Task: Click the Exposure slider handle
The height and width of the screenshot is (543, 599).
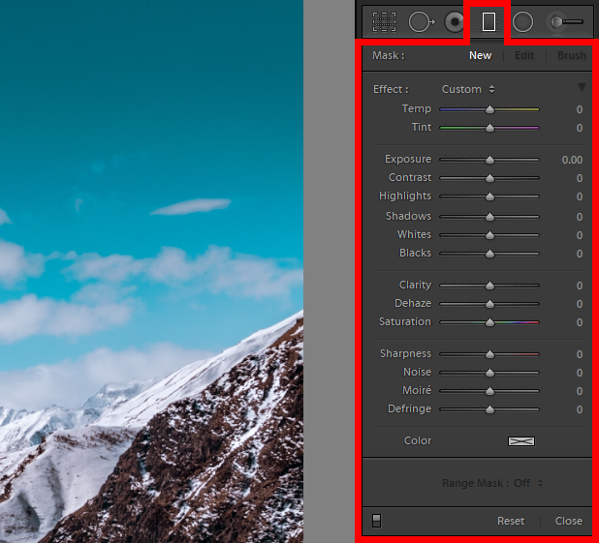Action: 489,160
